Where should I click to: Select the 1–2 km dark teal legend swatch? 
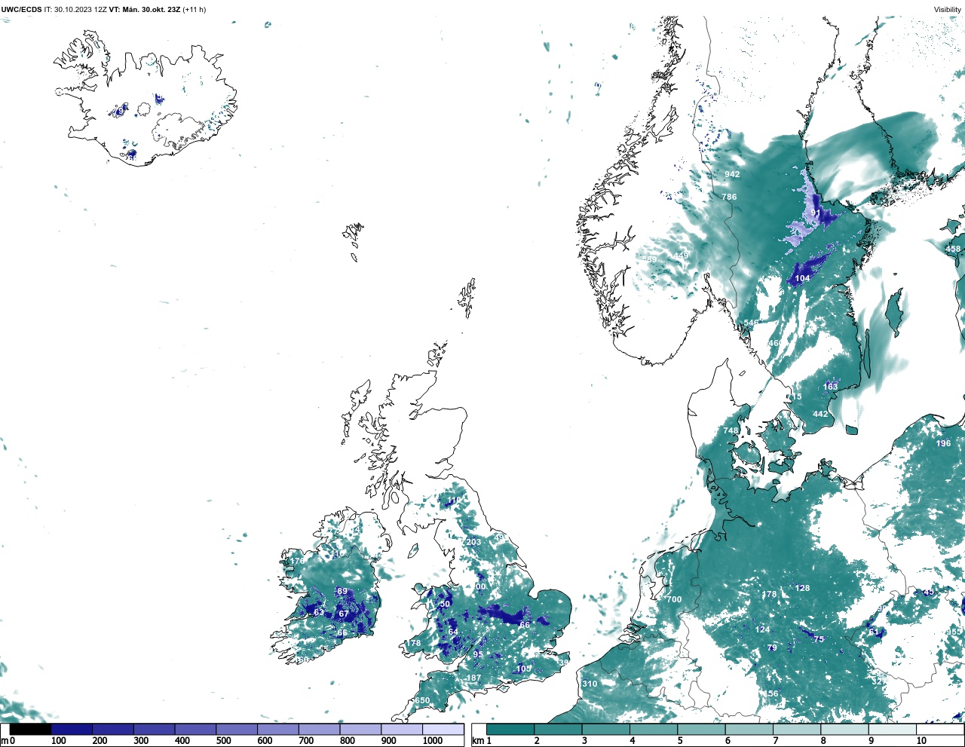tap(510, 730)
